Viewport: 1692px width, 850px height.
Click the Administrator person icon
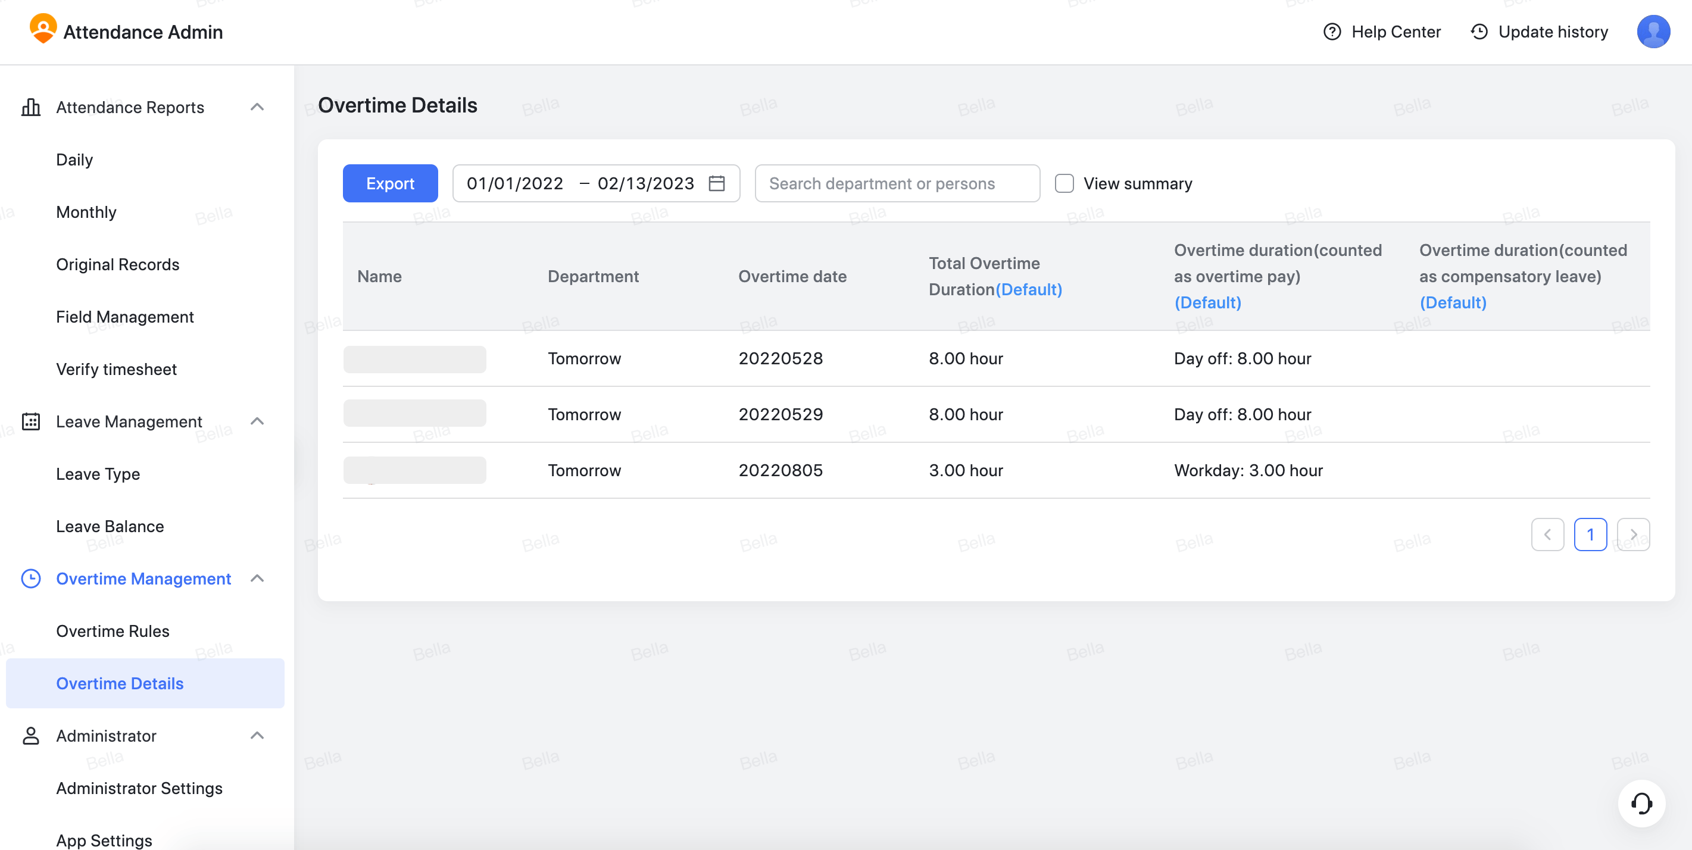click(x=31, y=736)
